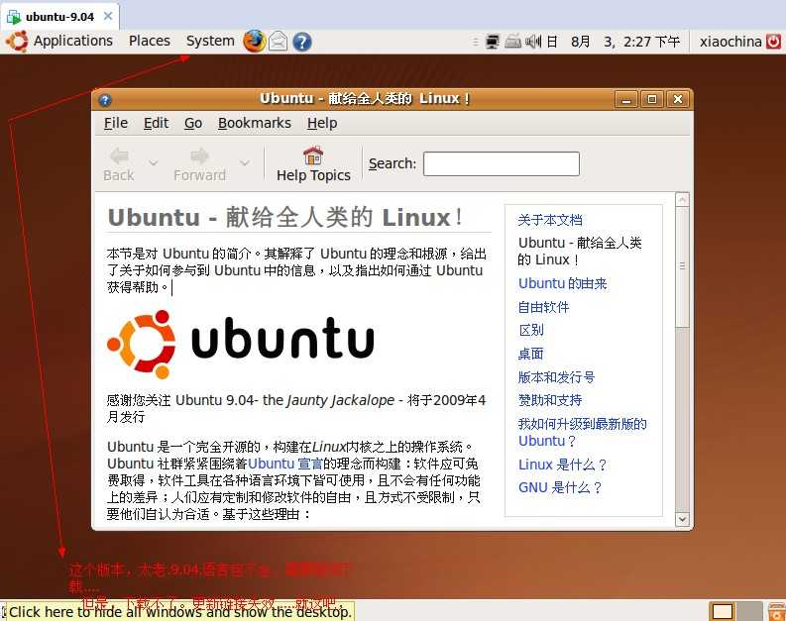Image resolution: width=786 pixels, height=621 pixels.
Task: Click the printer/device tray icon
Action: [x=512, y=41]
